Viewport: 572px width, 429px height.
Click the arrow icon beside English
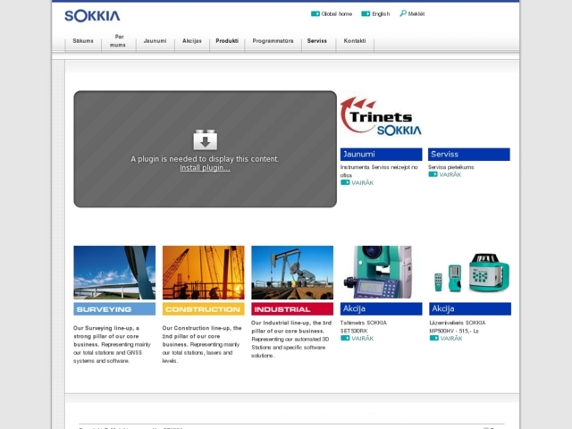(x=366, y=13)
